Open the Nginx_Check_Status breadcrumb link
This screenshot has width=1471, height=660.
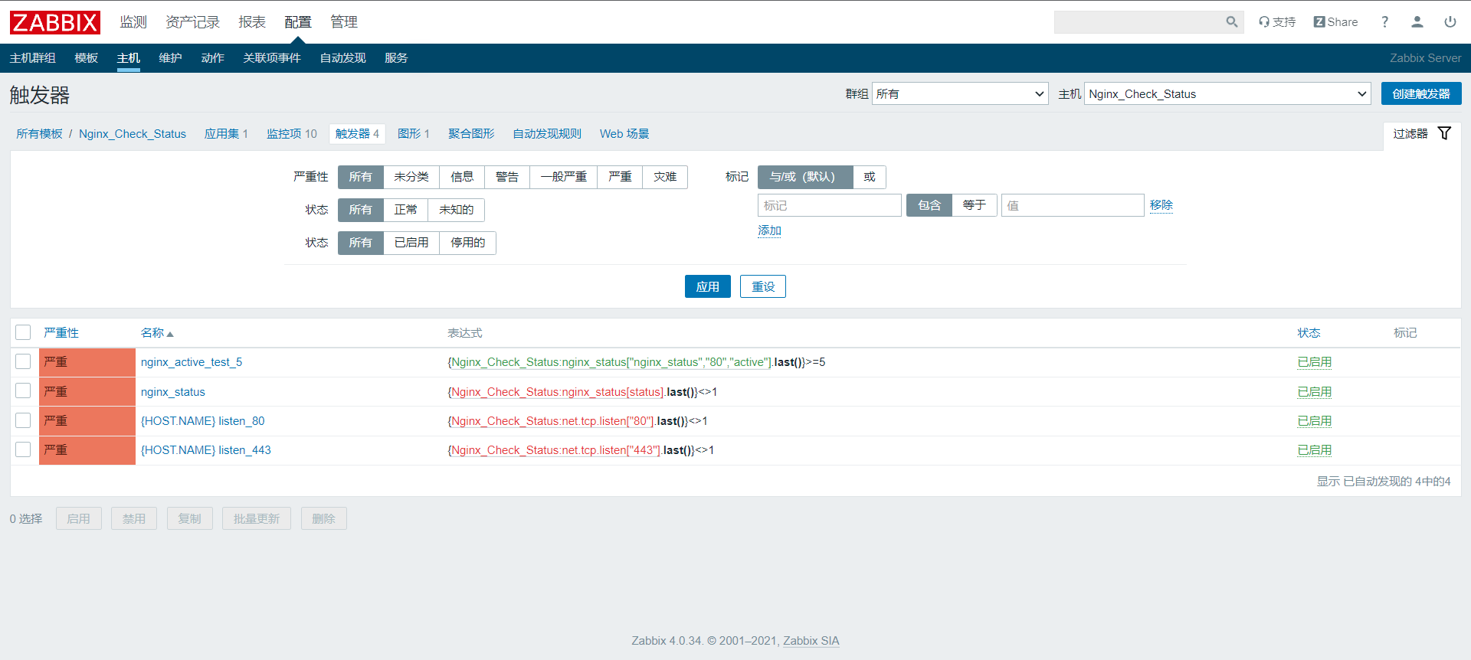coord(133,134)
